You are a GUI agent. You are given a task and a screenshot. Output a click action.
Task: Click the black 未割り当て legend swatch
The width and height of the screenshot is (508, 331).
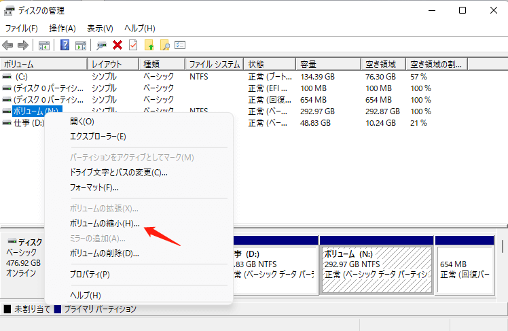[7, 309]
